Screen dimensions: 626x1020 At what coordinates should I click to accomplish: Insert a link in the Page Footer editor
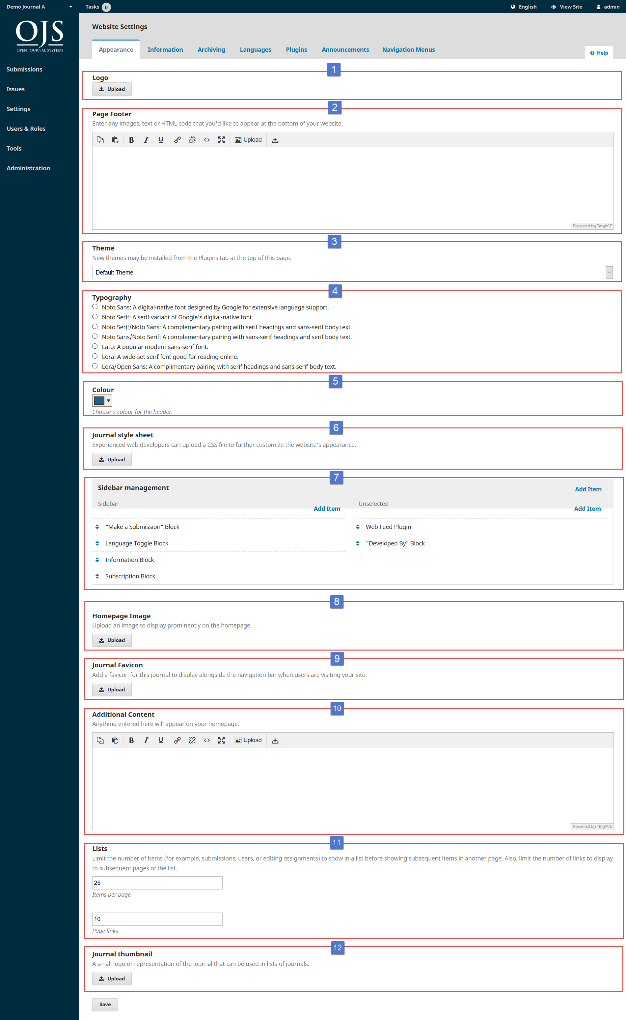click(177, 140)
